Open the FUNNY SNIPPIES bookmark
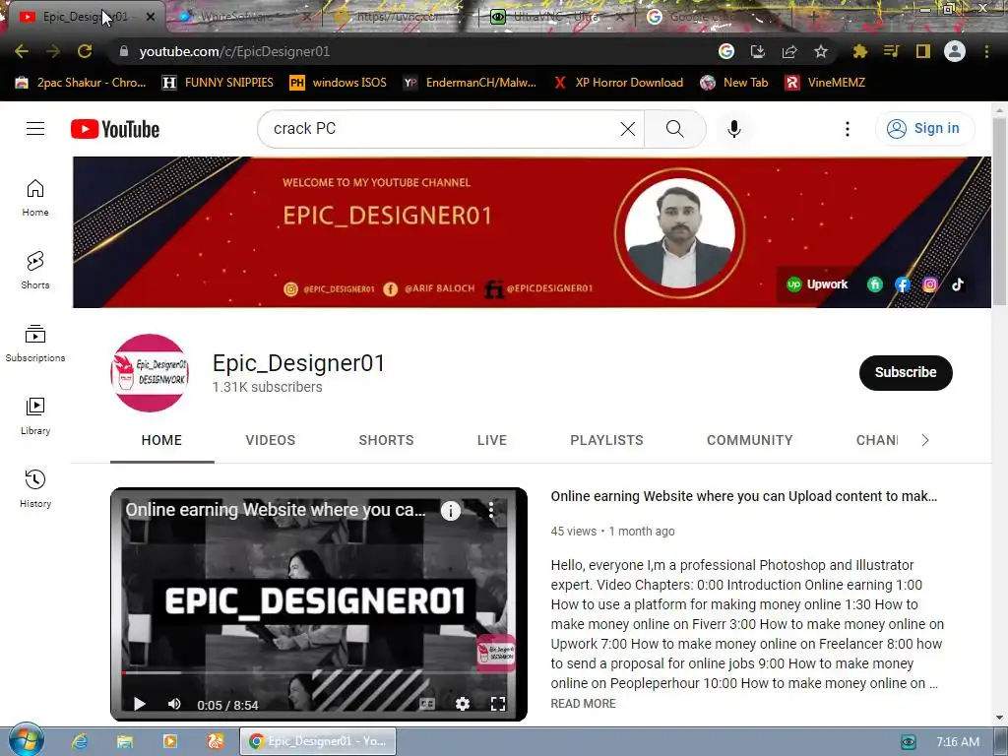The width and height of the screenshot is (1008, 756). click(x=218, y=83)
